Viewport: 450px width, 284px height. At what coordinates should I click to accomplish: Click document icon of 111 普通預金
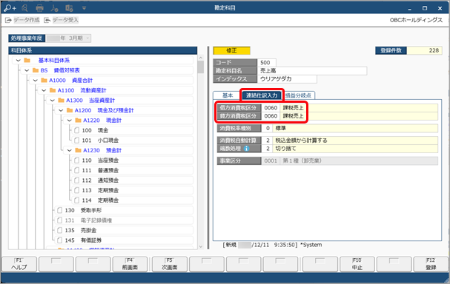[76, 170]
